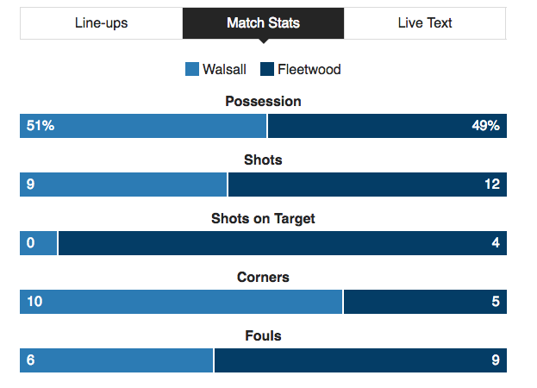Switch to the Line-ups tab

coord(102,23)
